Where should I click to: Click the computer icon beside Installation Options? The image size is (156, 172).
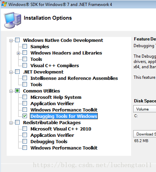13,20
